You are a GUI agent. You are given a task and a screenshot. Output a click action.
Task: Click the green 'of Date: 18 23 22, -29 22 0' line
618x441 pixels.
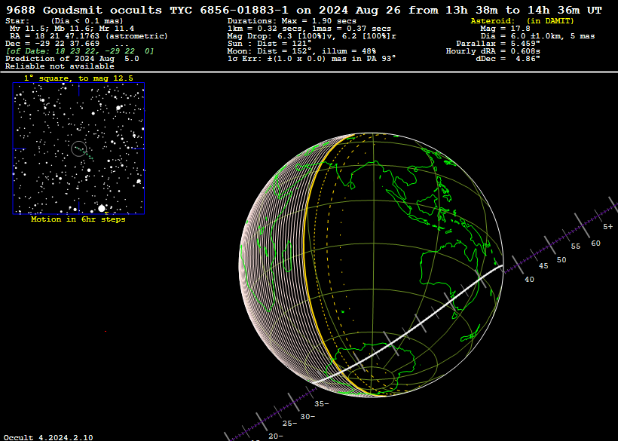pyautogui.click(x=80, y=51)
